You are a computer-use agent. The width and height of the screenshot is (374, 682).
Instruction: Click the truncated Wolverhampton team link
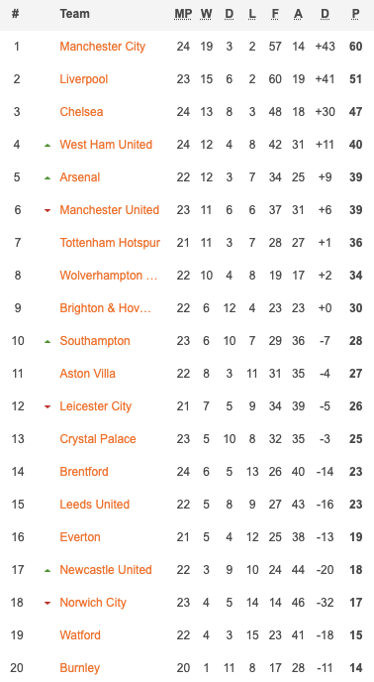tap(109, 276)
